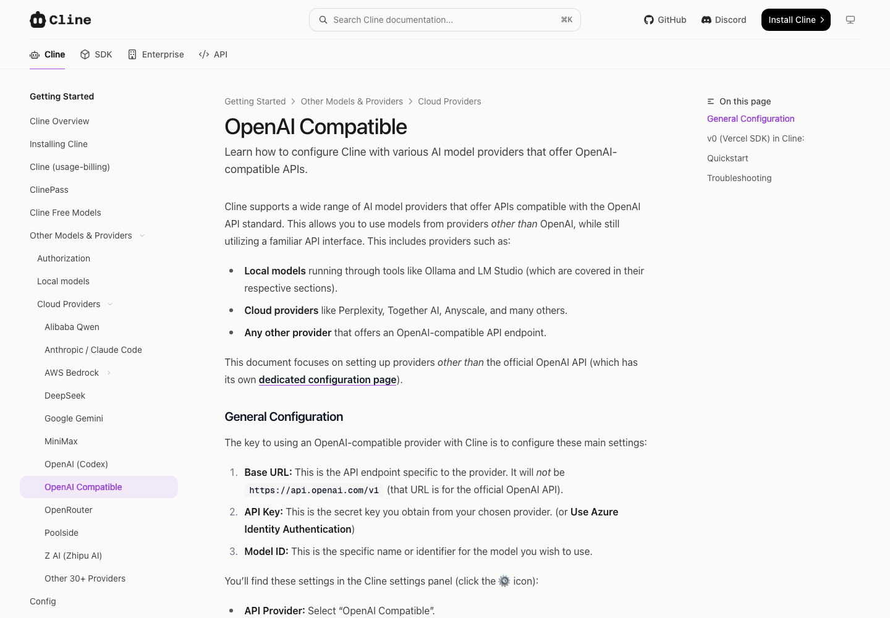
Task: Focus the Search Cline documentation field
Action: 445,20
